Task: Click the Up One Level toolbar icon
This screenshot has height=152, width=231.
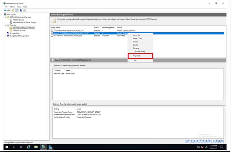Action: [13, 10]
